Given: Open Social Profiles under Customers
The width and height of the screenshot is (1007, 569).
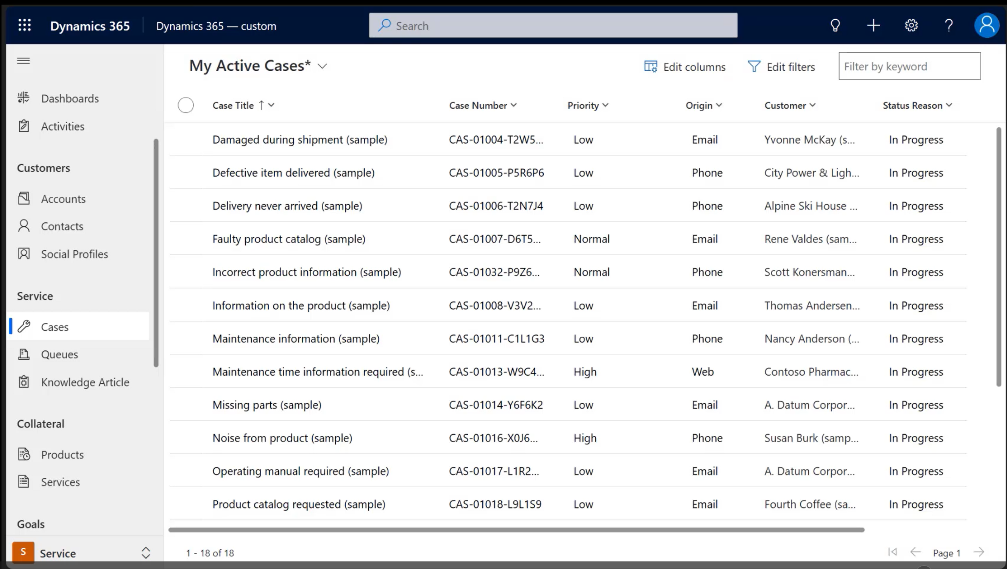Looking at the screenshot, I should click(x=74, y=254).
